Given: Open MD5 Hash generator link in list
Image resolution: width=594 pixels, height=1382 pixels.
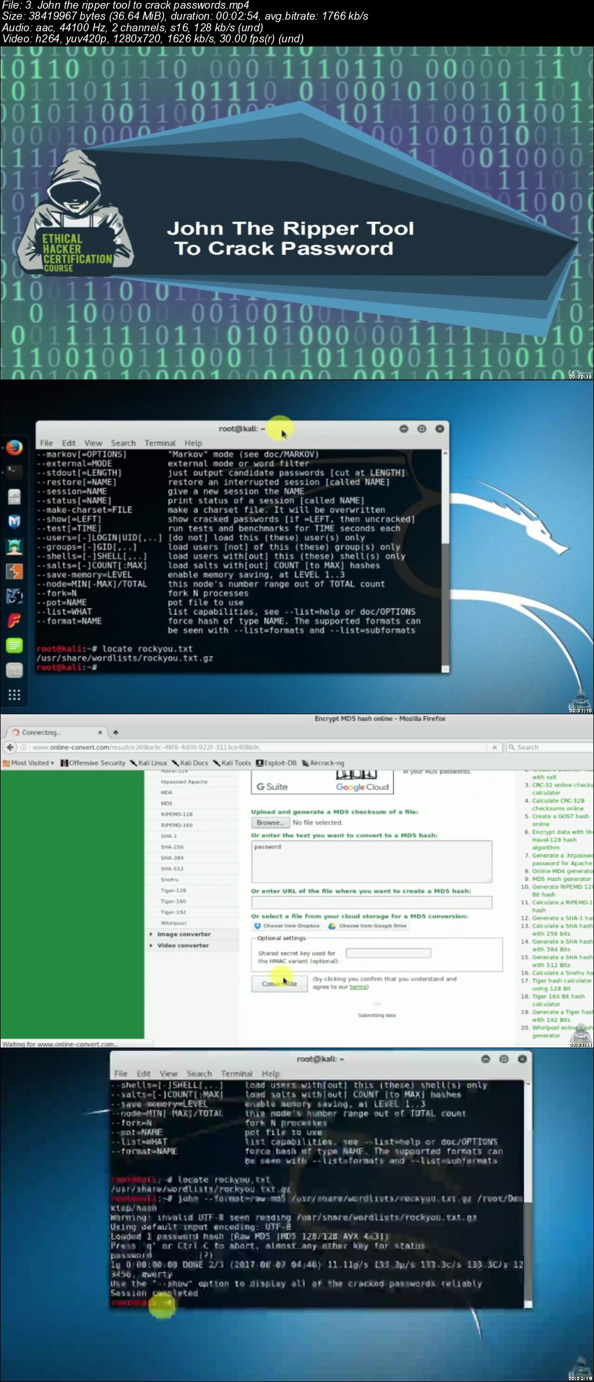Looking at the screenshot, I should 562,879.
